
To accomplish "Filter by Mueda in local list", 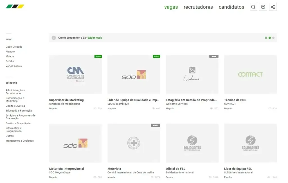I will (x=10, y=56).
